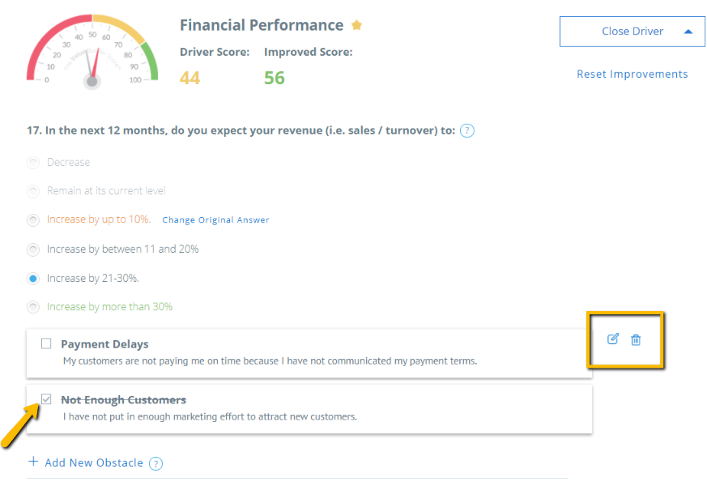Click the Financial Performance score gauge
This screenshot has width=707, height=486.
pyautogui.click(x=92, y=51)
